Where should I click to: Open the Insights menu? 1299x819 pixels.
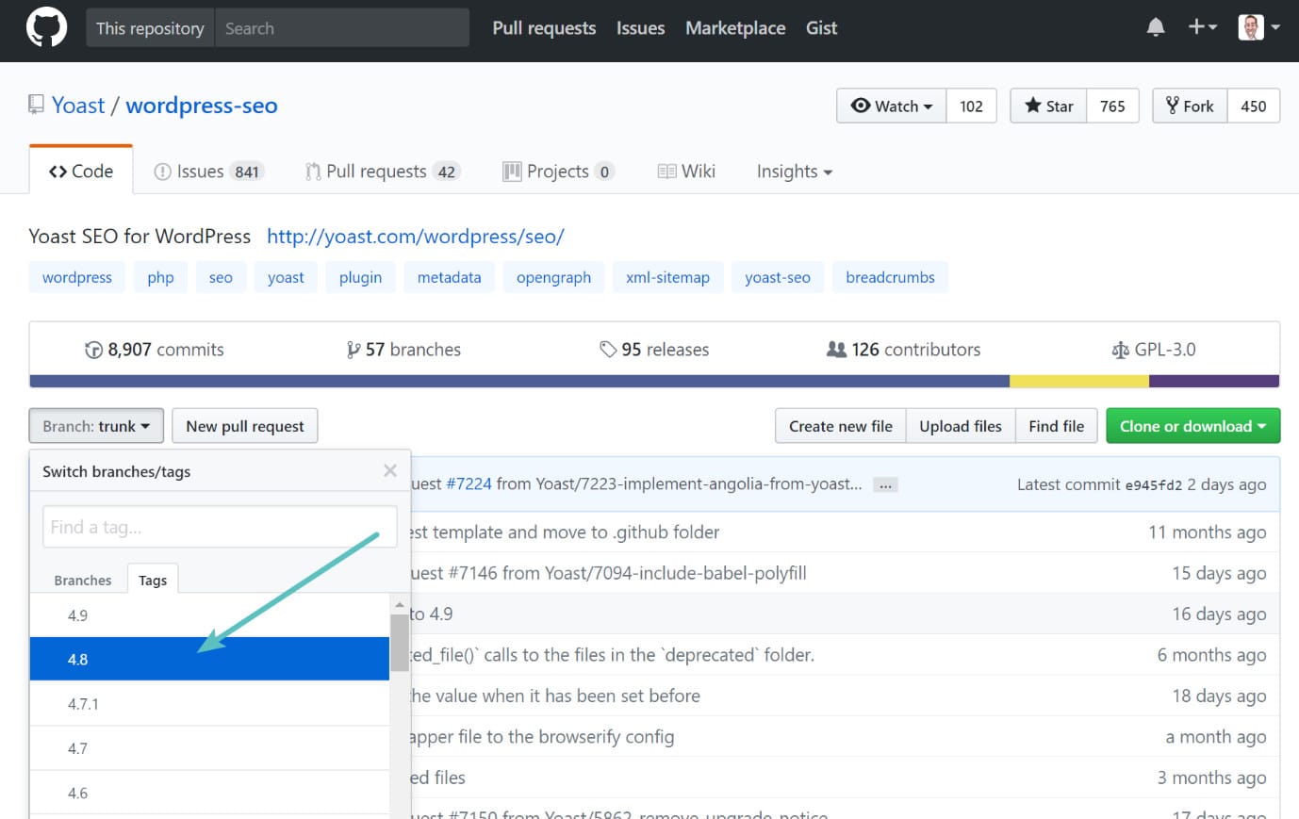coord(793,171)
